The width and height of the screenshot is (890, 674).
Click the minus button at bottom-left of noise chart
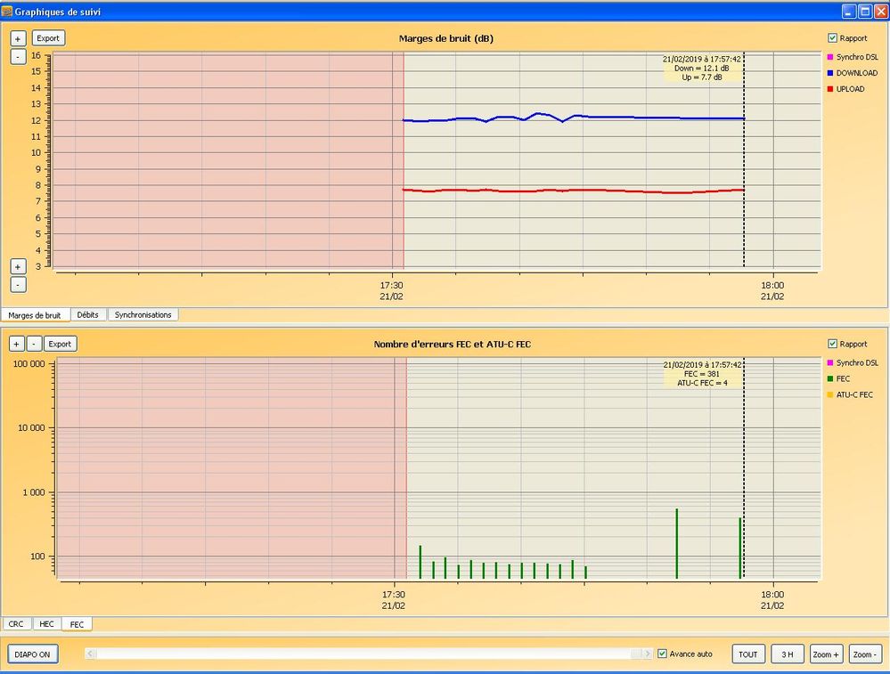[x=18, y=285]
